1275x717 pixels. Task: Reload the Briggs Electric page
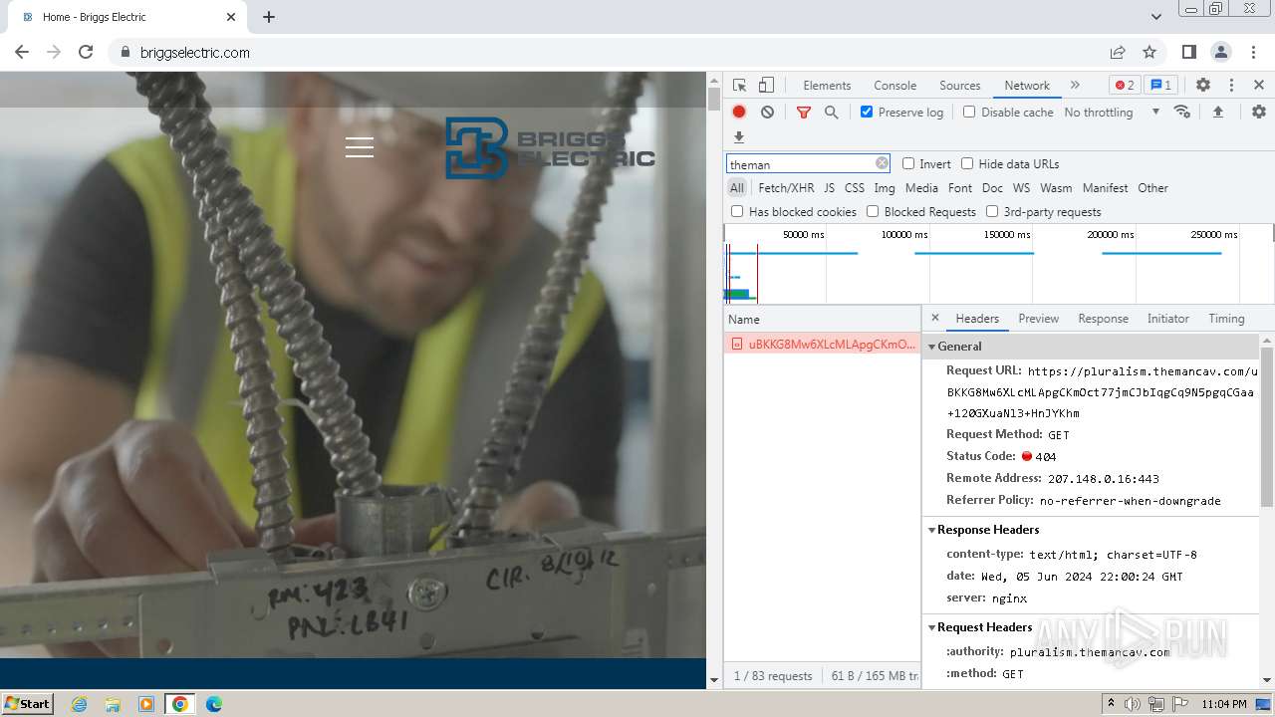tap(86, 52)
